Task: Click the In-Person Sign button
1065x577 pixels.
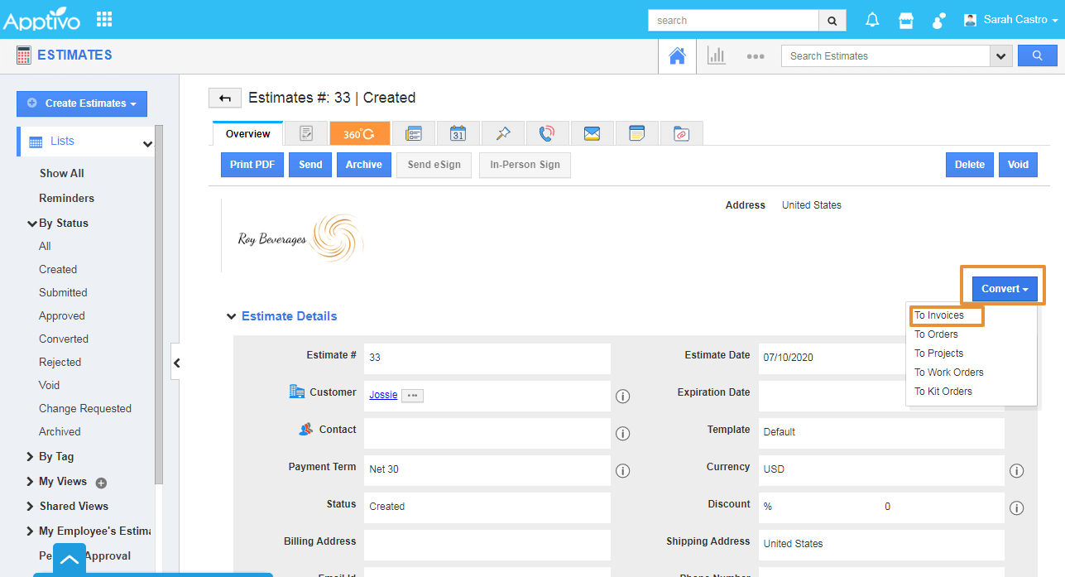Action: pyautogui.click(x=525, y=165)
